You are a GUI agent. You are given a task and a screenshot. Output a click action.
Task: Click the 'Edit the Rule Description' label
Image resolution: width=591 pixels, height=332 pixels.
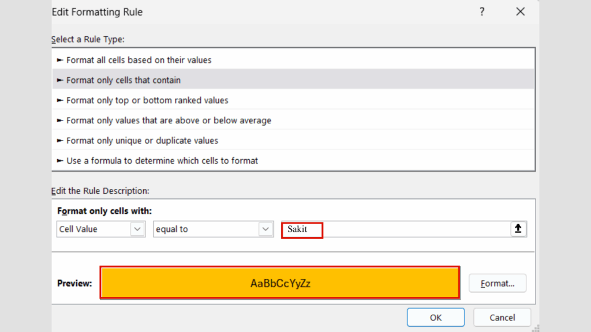[x=100, y=190]
